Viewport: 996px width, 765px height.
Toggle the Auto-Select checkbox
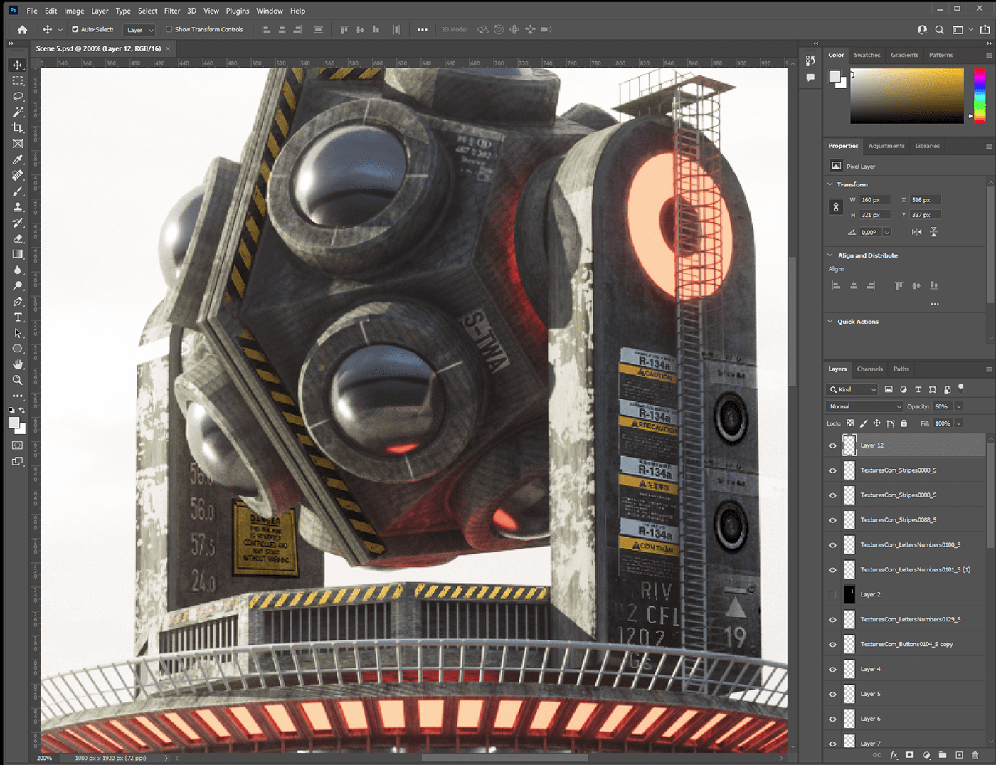click(x=75, y=30)
